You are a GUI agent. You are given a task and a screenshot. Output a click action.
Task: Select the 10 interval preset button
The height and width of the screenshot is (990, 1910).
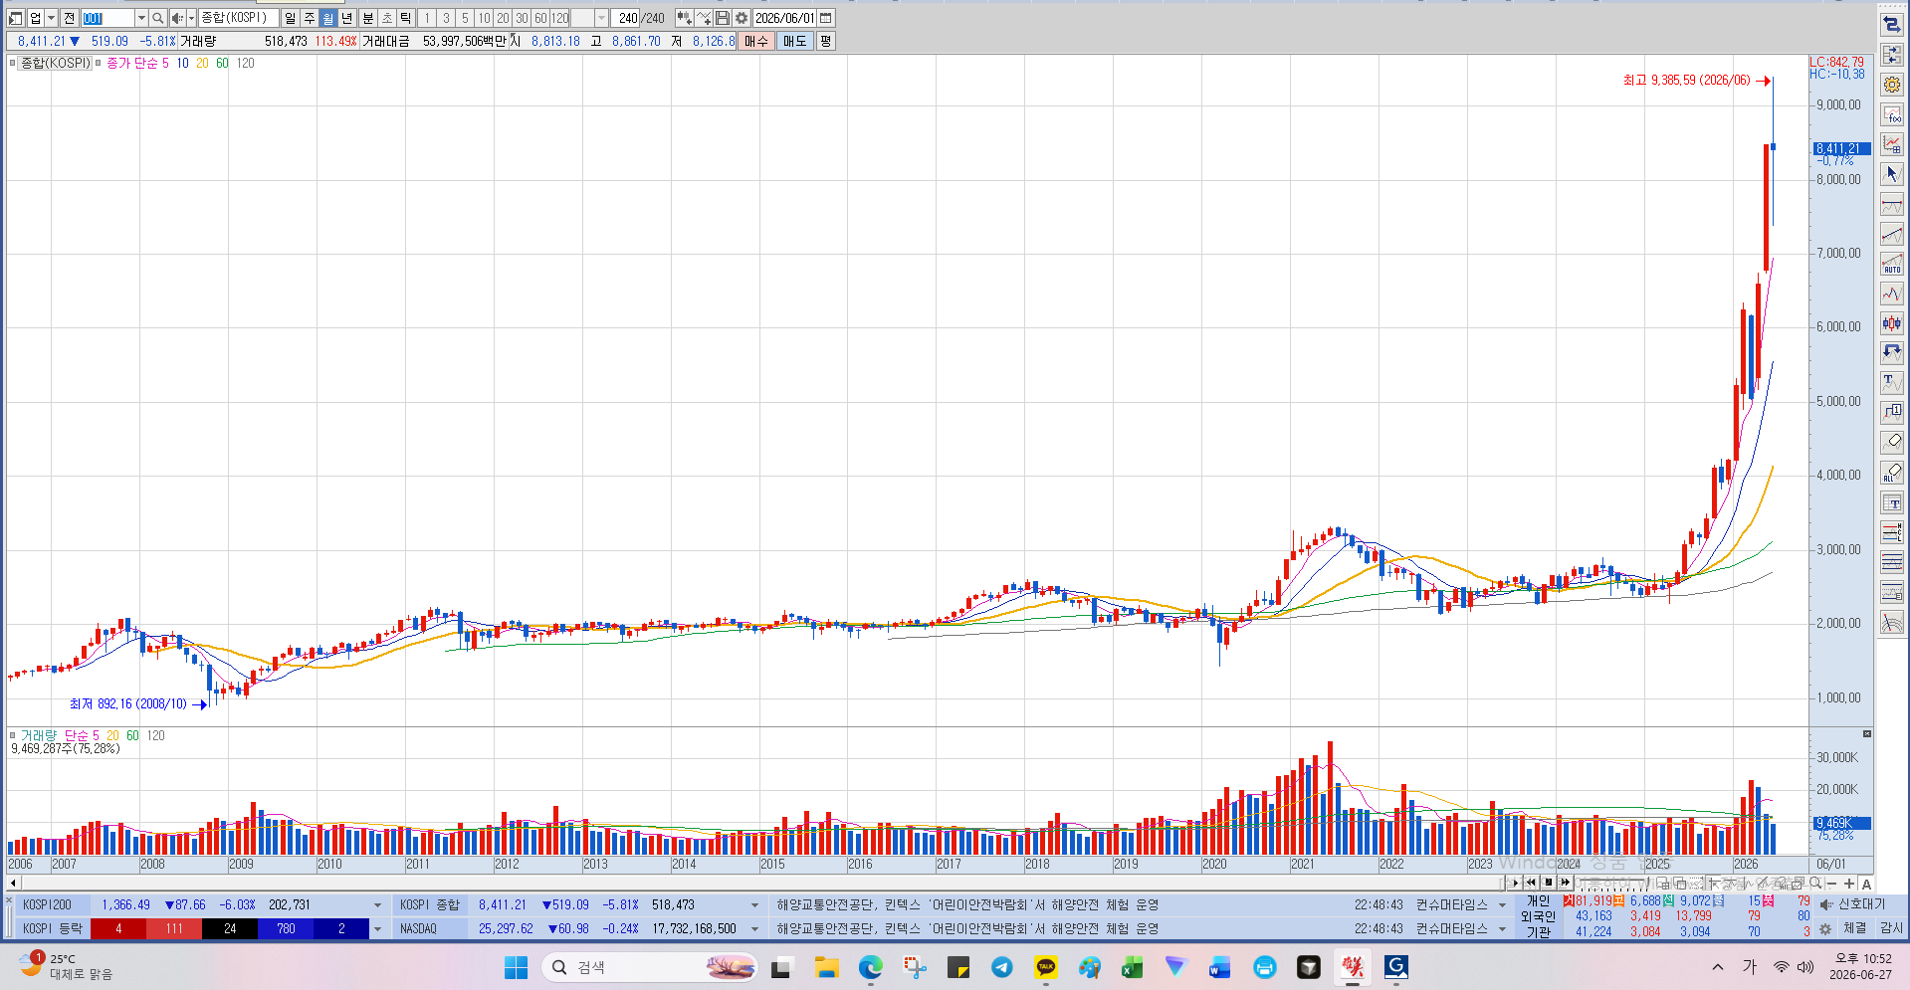484,18
